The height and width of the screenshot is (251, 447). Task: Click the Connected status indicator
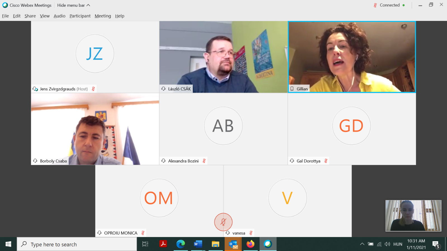pos(389,5)
